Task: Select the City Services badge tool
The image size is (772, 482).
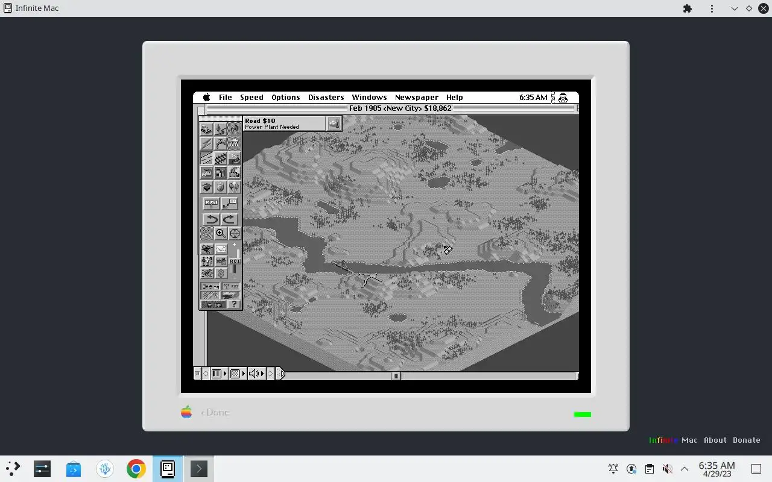Action: click(x=220, y=187)
